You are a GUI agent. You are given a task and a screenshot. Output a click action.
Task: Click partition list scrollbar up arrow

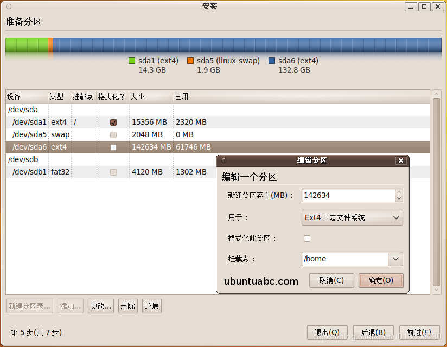tap(437, 94)
